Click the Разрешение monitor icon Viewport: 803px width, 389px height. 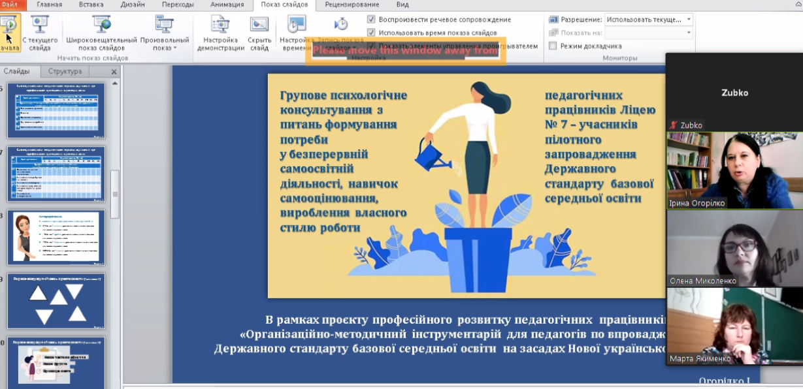(553, 20)
